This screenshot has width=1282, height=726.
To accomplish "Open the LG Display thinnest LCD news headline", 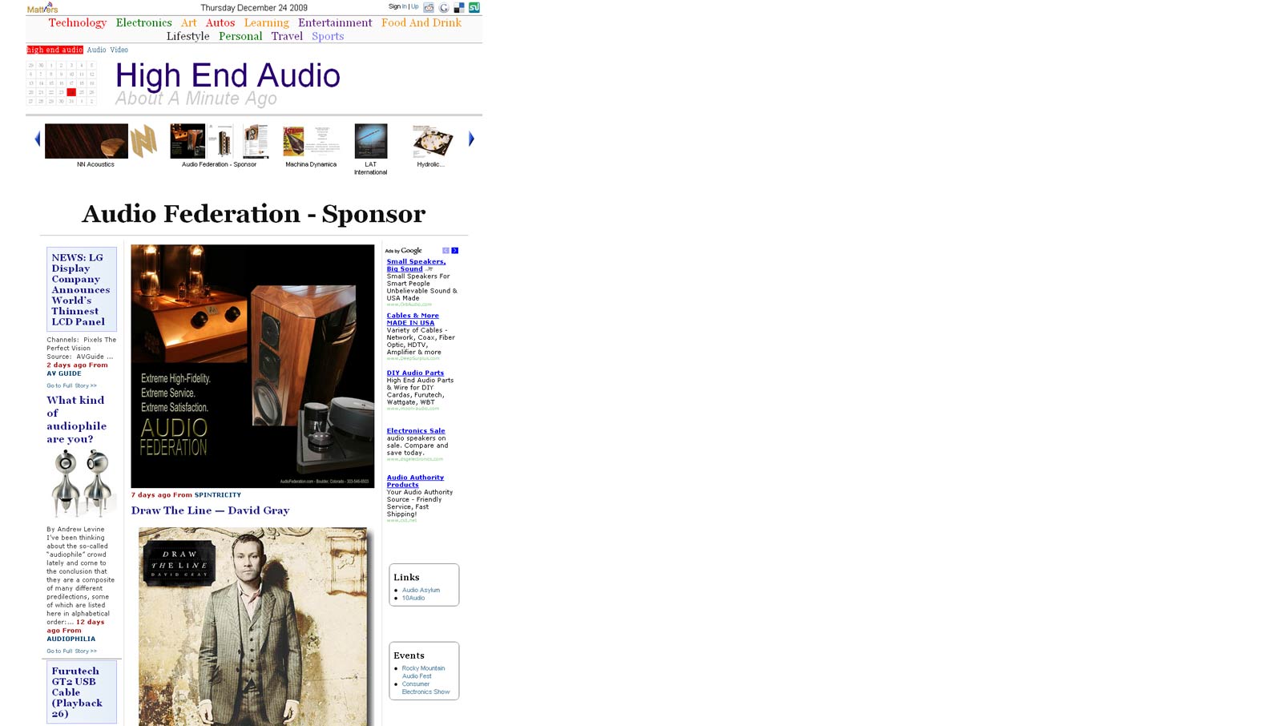I will pos(81,289).
